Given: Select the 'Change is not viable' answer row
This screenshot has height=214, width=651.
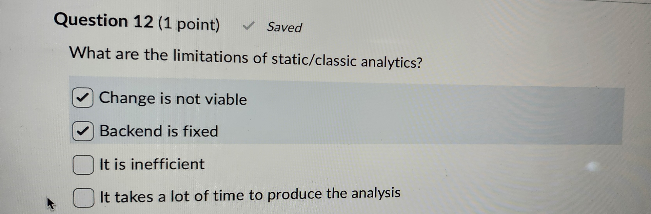Looking at the screenshot, I should (x=173, y=99).
